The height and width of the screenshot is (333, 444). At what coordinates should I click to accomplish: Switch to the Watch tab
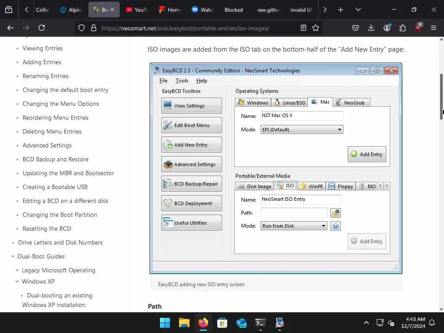click(202, 10)
